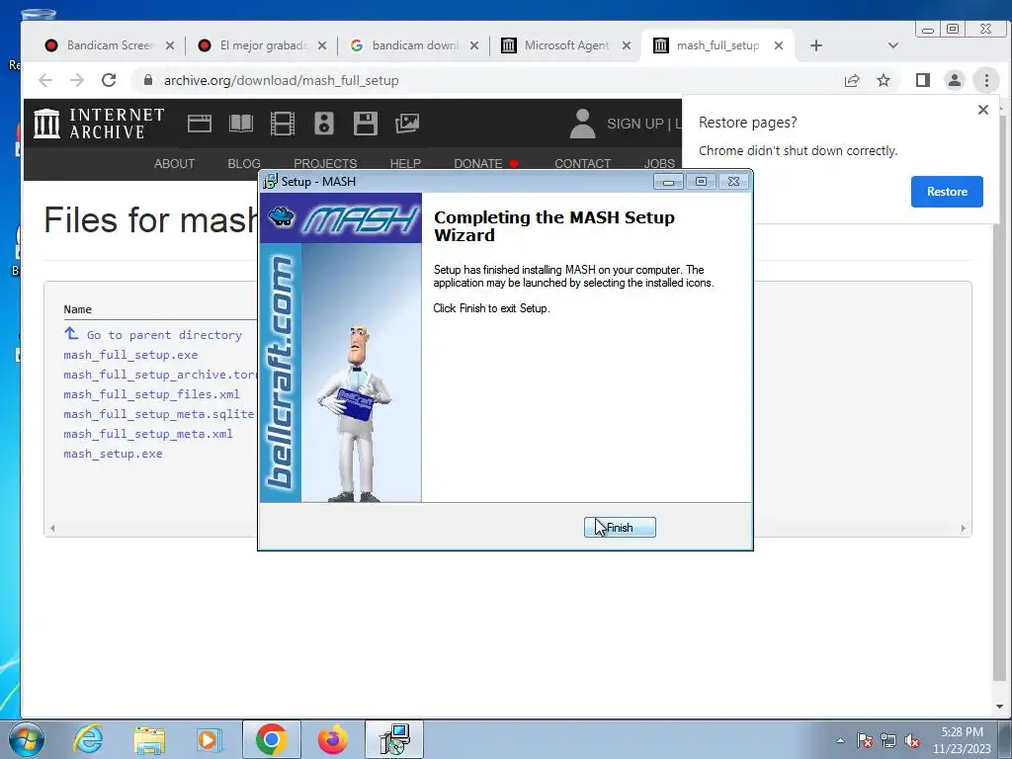This screenshot has width=1012, height=759.
Task: Close the El mejor grabador tab
Action: tap(322, 45)
